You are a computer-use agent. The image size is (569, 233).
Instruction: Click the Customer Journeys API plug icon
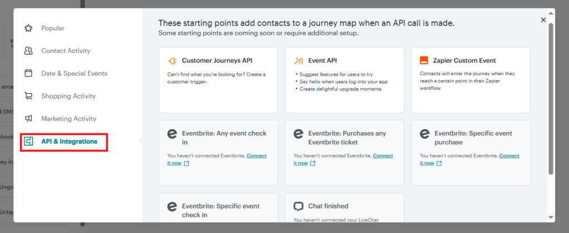[172, 61]
